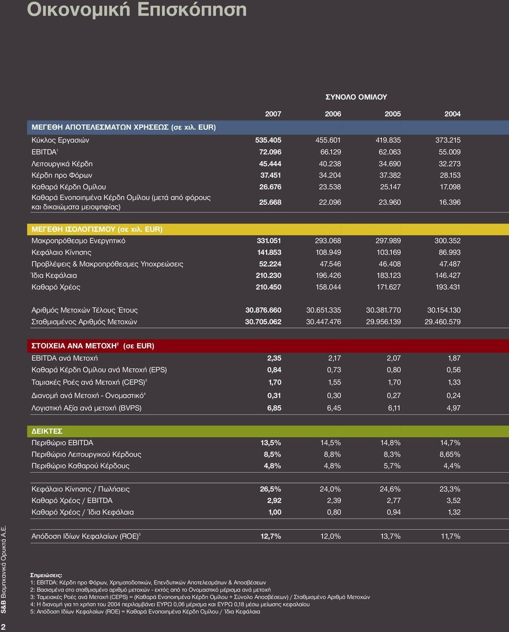
Task: Click 'Καθαρό Χρέος / EBITDA' 2007 value 2,92
Action: tap(274, 500)
